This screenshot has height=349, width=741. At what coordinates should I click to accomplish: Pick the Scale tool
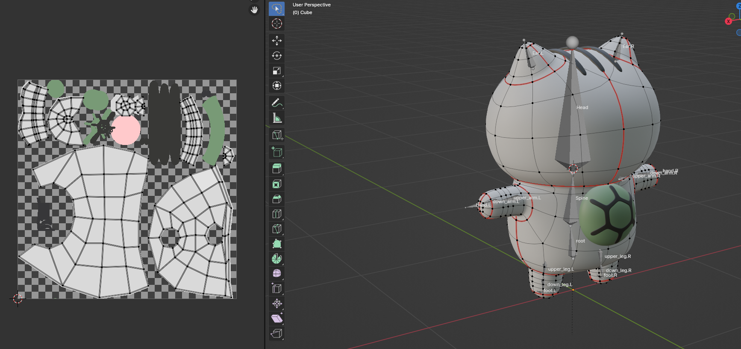(x=276, y=71)
